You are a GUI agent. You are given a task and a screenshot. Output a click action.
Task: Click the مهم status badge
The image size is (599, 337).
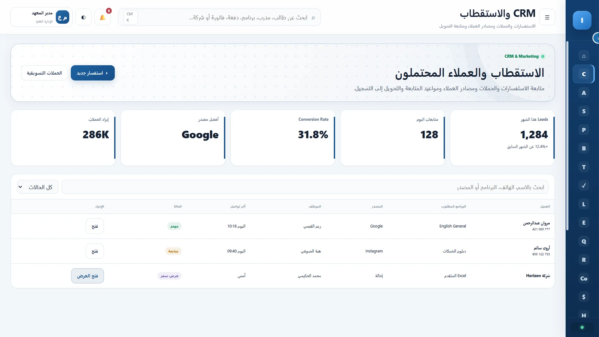pos(174,226)
